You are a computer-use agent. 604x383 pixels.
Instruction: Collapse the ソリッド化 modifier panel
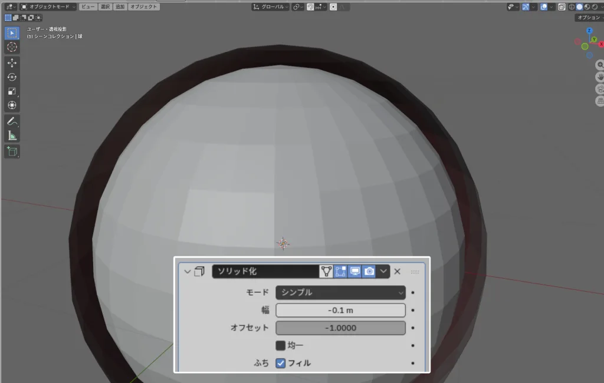tap(187, 272)
